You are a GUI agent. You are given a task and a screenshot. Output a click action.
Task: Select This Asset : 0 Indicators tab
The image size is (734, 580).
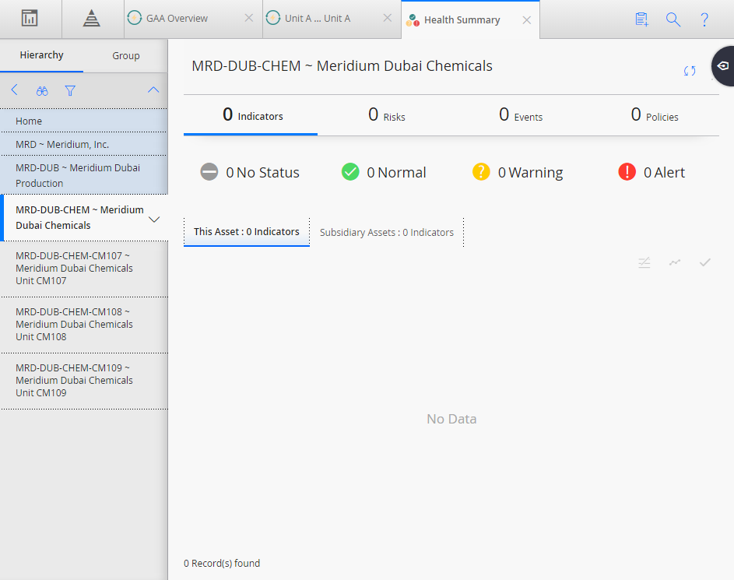[x=247, y=232]
